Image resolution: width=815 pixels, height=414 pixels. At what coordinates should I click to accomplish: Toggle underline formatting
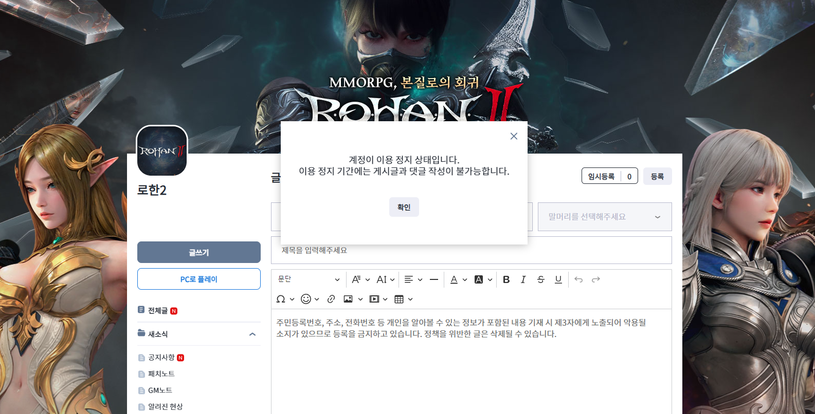point(558,279)
